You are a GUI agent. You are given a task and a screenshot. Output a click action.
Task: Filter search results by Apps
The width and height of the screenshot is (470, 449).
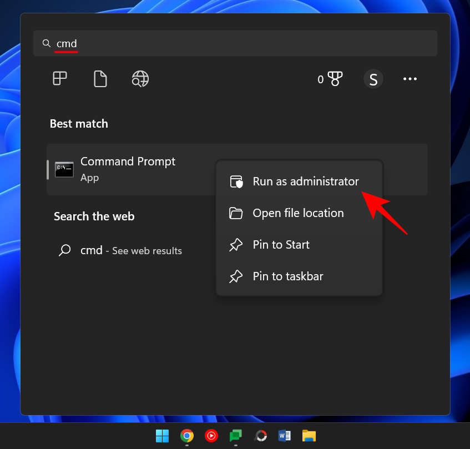coord(59,78)
